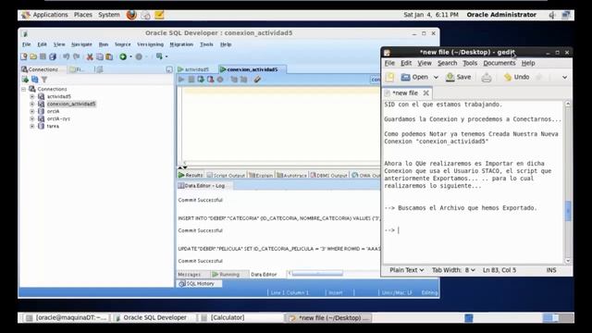Click the Undo icon in SQL Developer toolbar
This screenshot has width=592, height=333.
66,56
